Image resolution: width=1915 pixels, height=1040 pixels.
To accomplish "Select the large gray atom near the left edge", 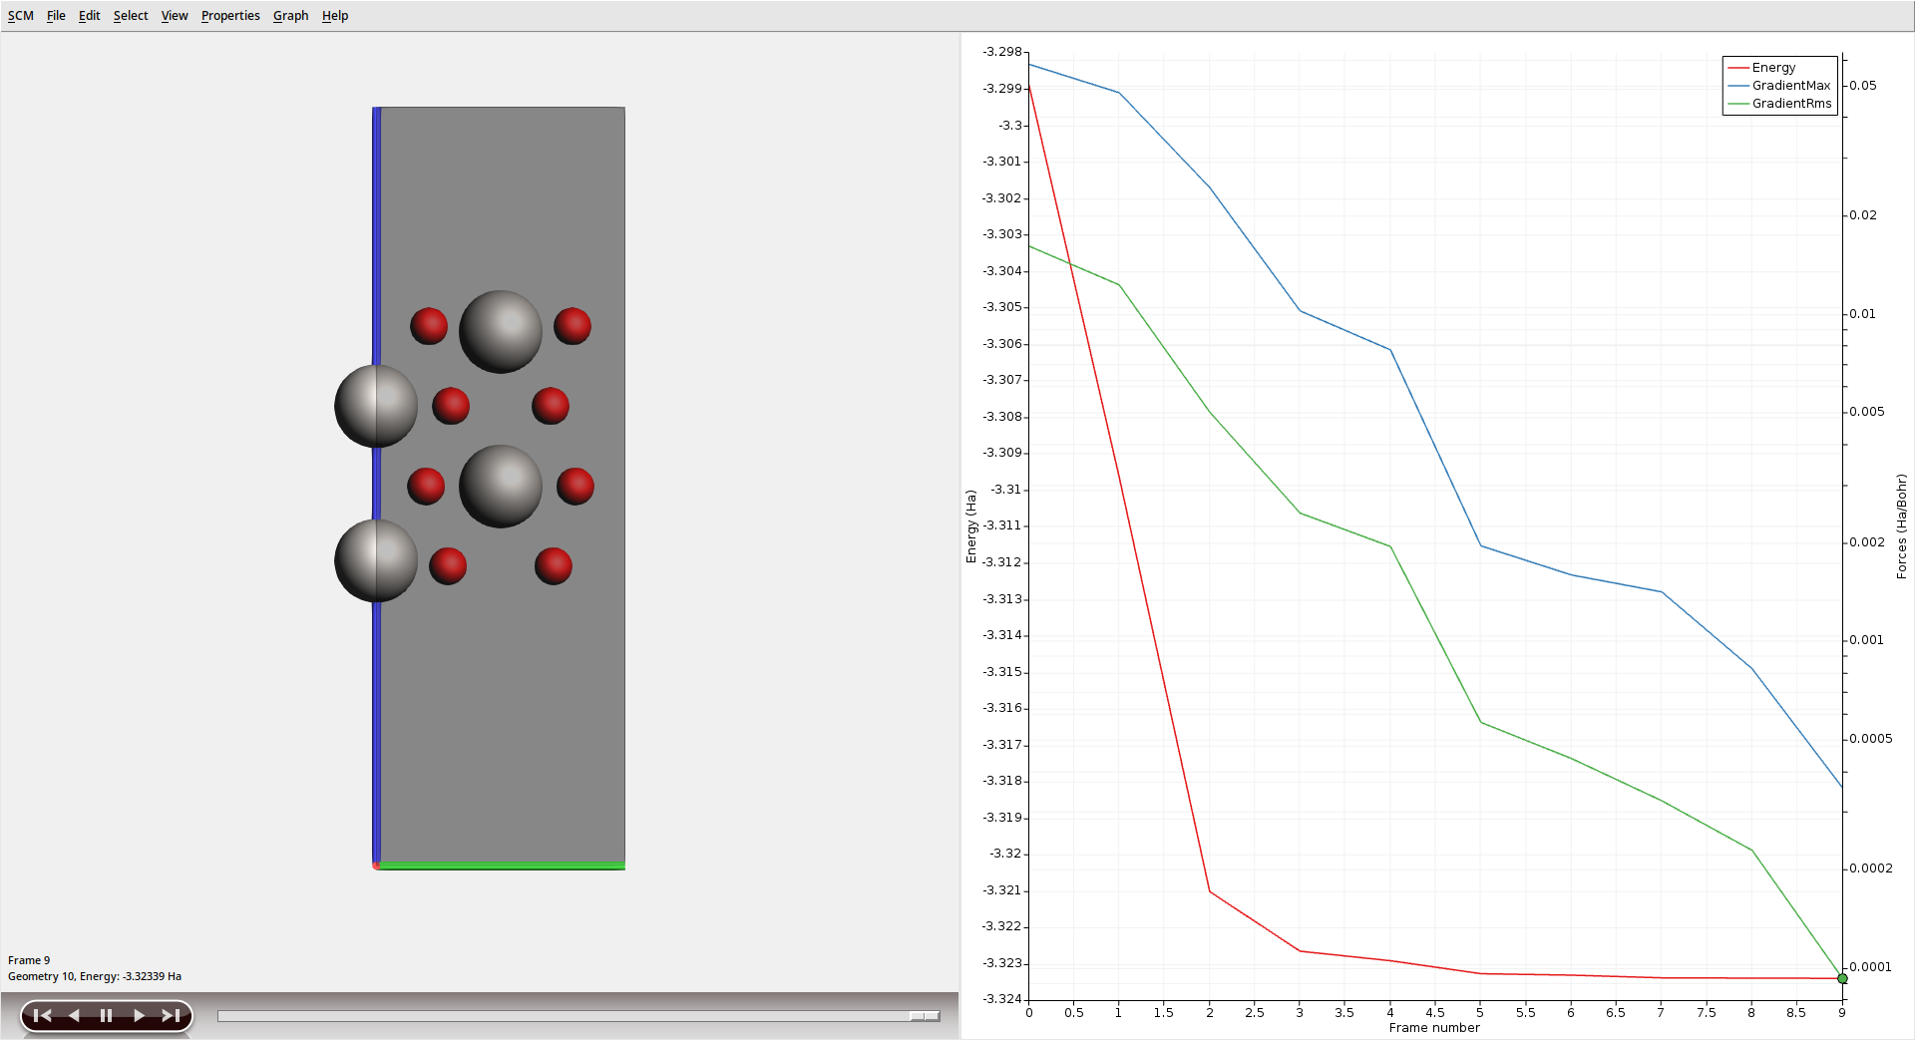I will [375, 406].
